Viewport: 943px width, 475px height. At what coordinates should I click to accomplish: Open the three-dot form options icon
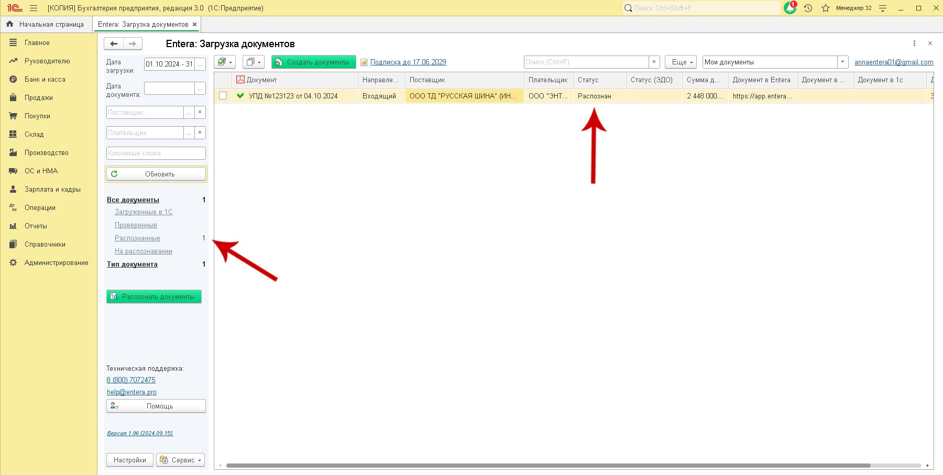coord(914,43)
